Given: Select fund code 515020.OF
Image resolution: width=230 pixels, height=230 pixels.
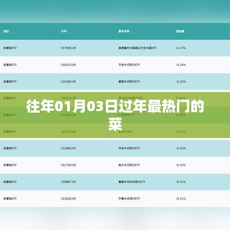Looking at the screenshot, I should click(x=69, y=198).
